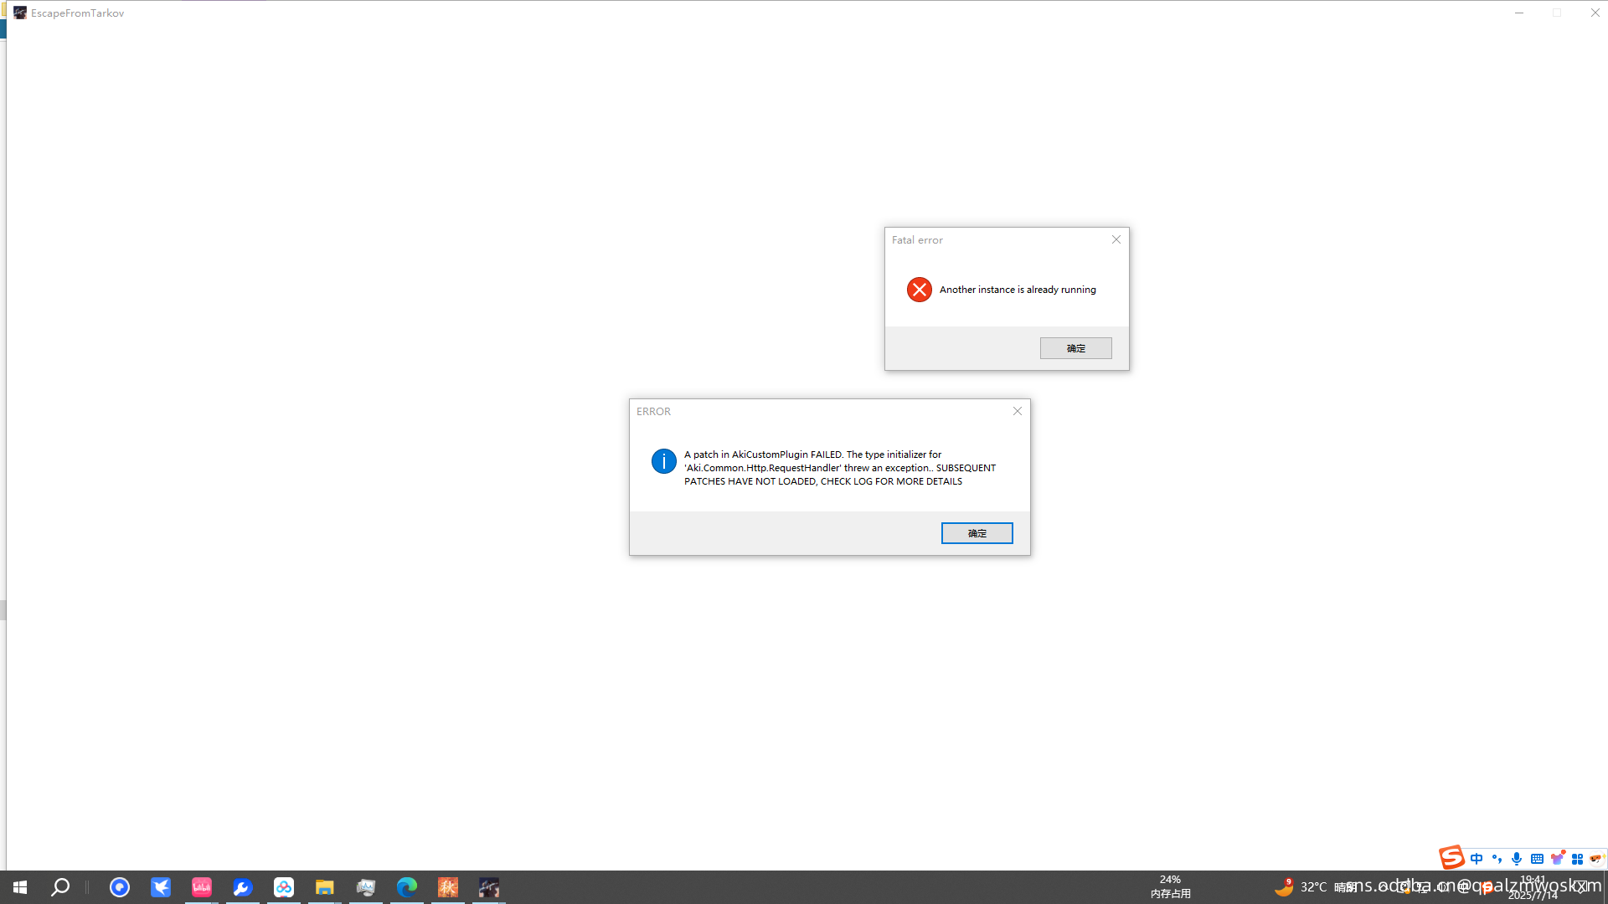Screen dimensions: 1608x904
Task: Open the Windows Start menu
Action: pos(20,887)
